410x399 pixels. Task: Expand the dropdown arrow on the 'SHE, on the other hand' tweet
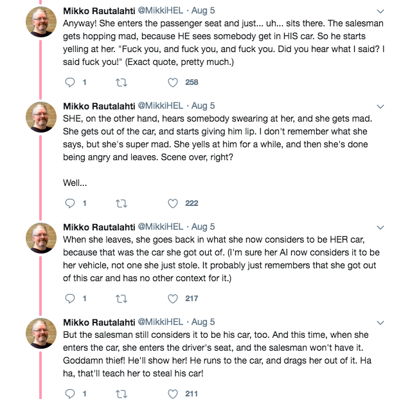point(380,106)
